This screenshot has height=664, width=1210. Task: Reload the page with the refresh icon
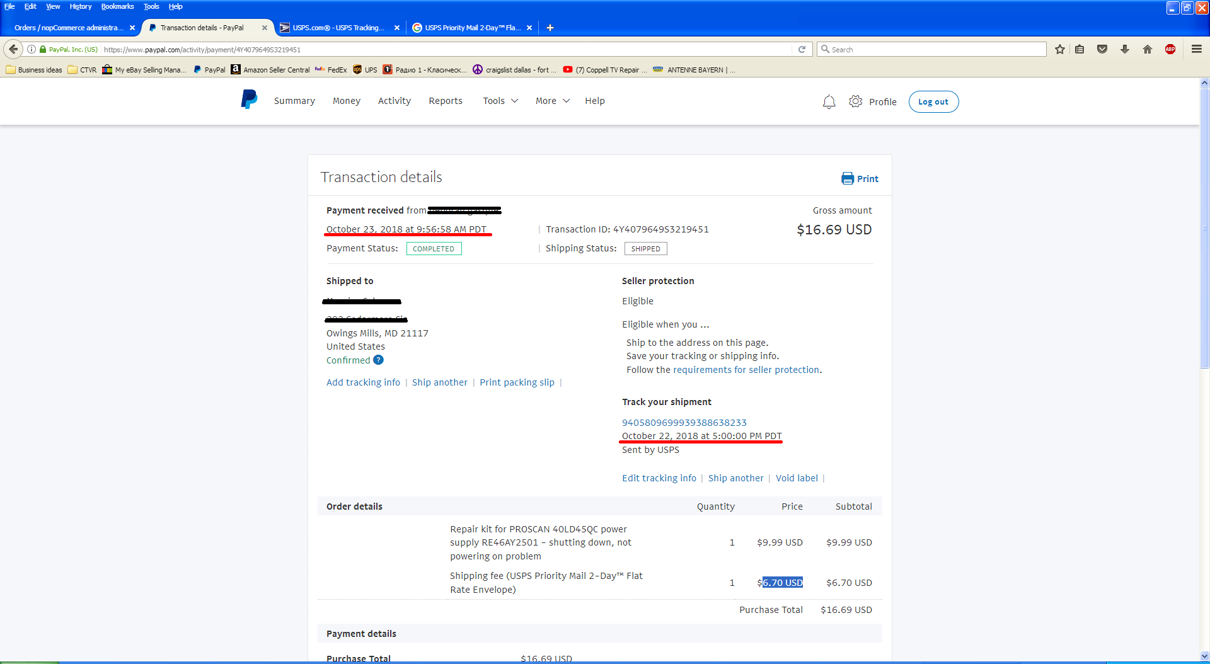pos(802,49)
